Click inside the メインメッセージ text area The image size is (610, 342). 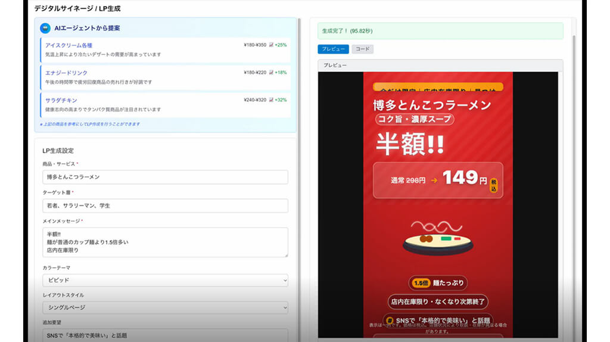pyautogui.click(x=165, y=242)
